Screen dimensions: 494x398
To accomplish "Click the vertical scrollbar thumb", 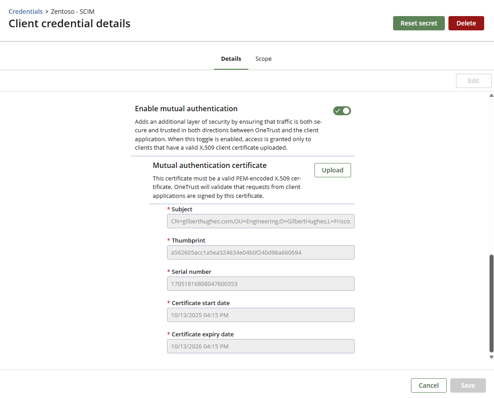I will (491, 304).
